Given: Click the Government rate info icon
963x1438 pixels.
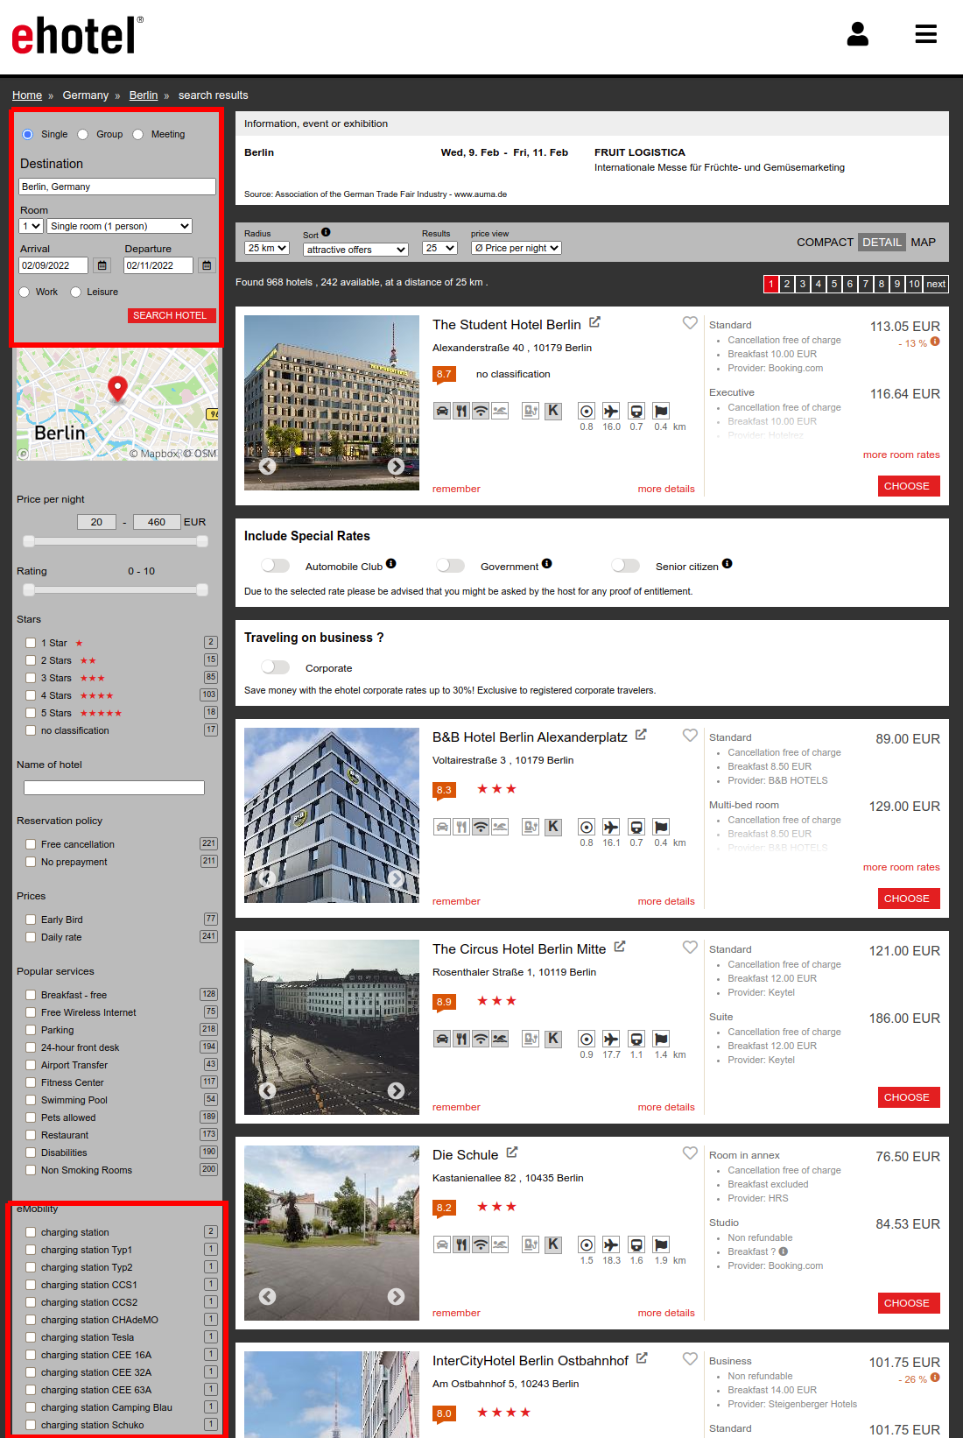Looking at the screenshot, I should [x=546, y=563].
